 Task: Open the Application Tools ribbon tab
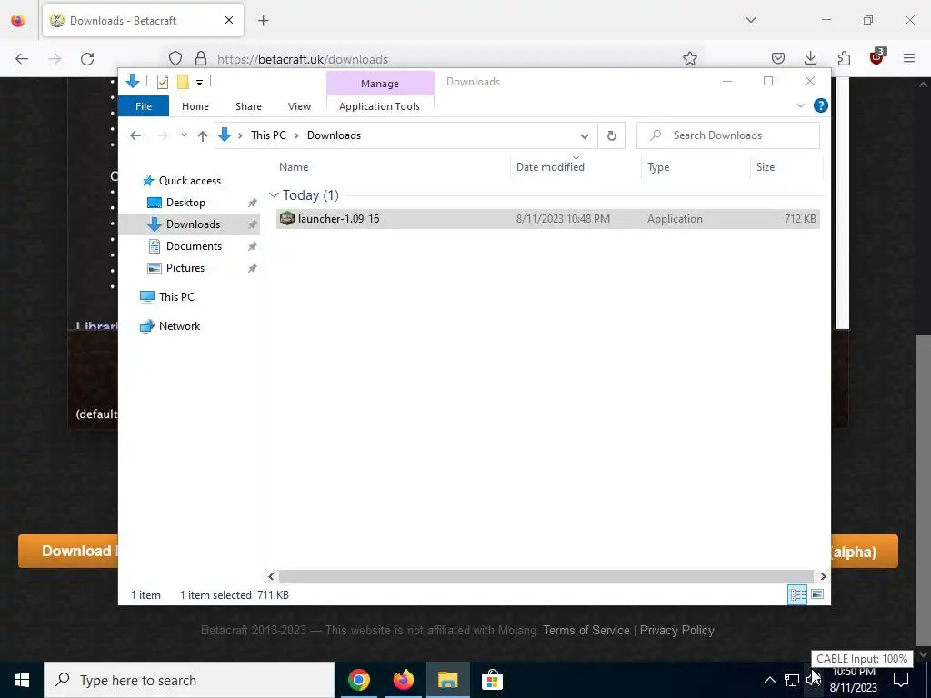pos(379,106)
